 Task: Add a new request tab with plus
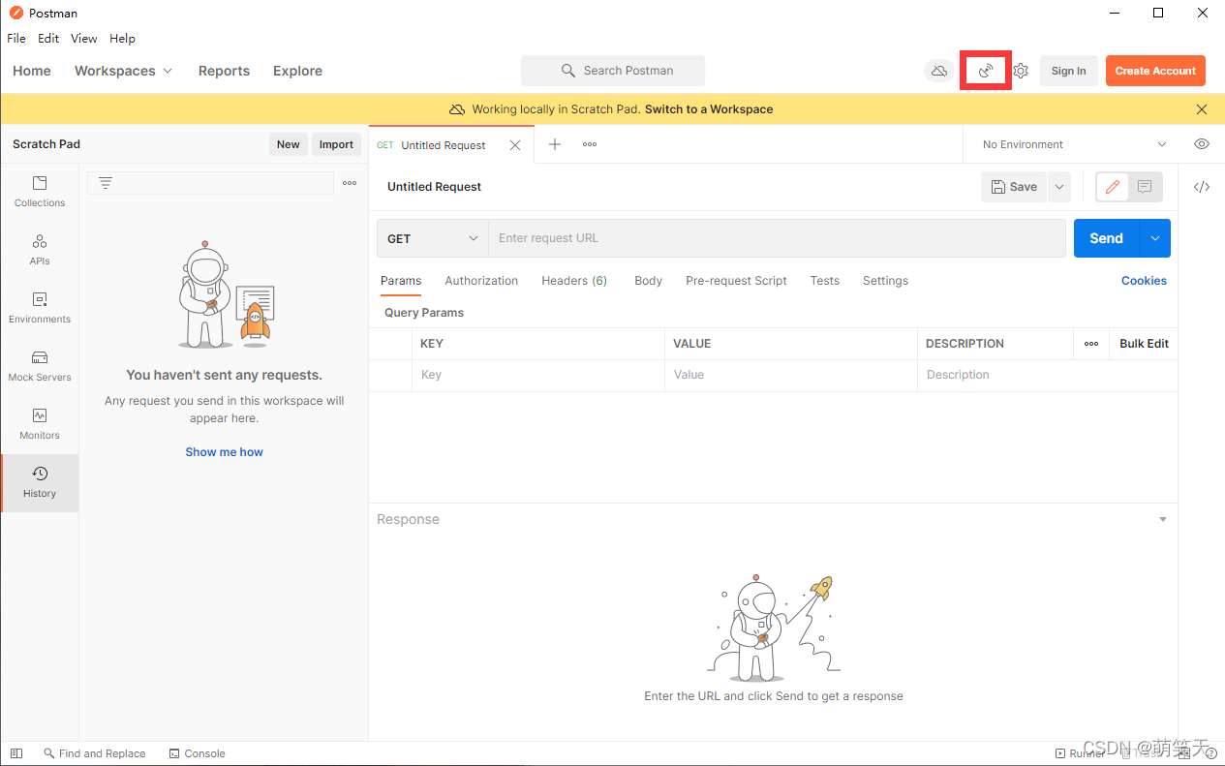click(555, 144)
